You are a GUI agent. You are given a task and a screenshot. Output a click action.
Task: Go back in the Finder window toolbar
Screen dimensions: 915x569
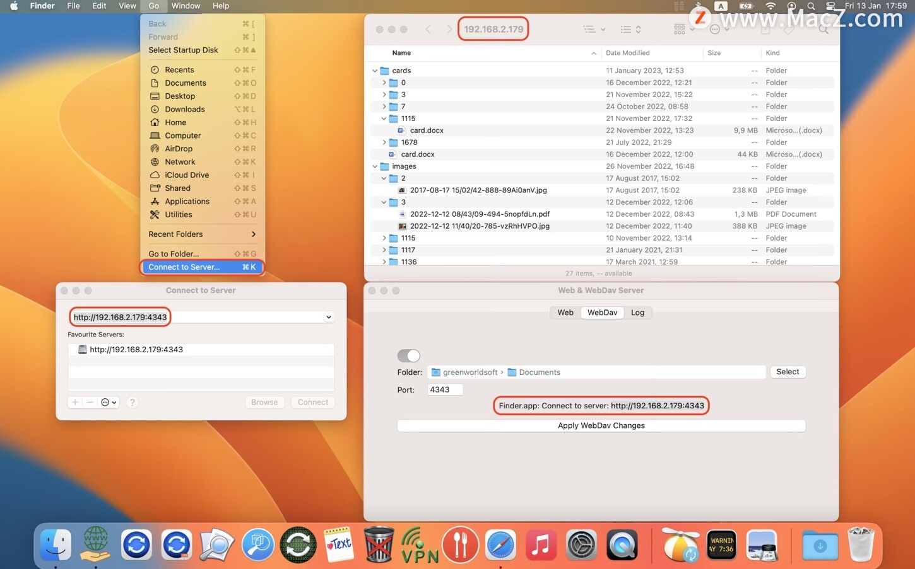(428, 29)
